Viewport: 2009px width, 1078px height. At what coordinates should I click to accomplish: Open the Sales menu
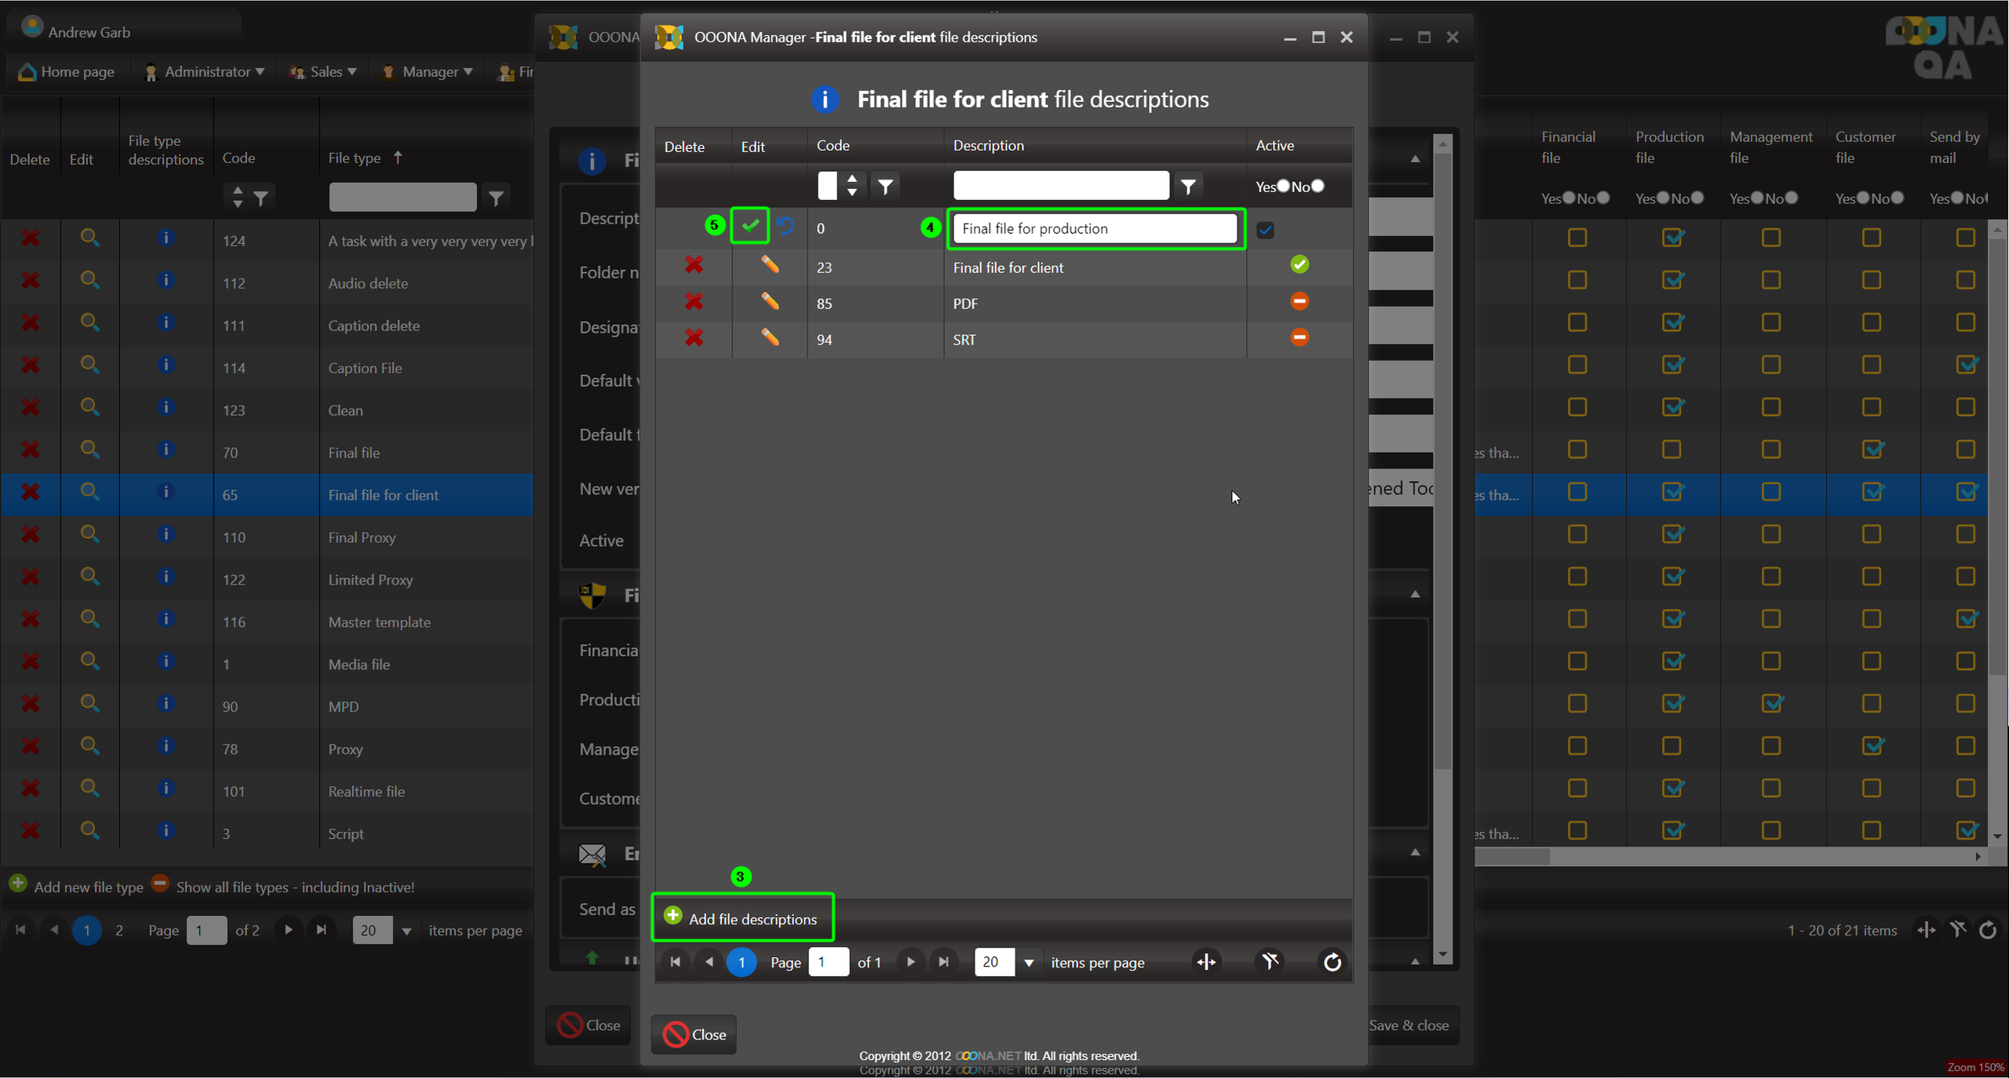tap(325, 71)
